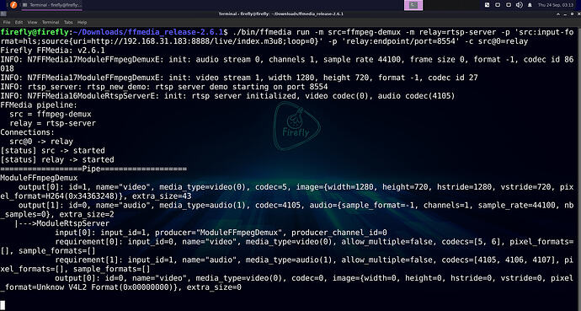Select the highlighted workspace switcher thumbnail
Viewport: 581px width, 311px height.
click(x=413, y=5)
